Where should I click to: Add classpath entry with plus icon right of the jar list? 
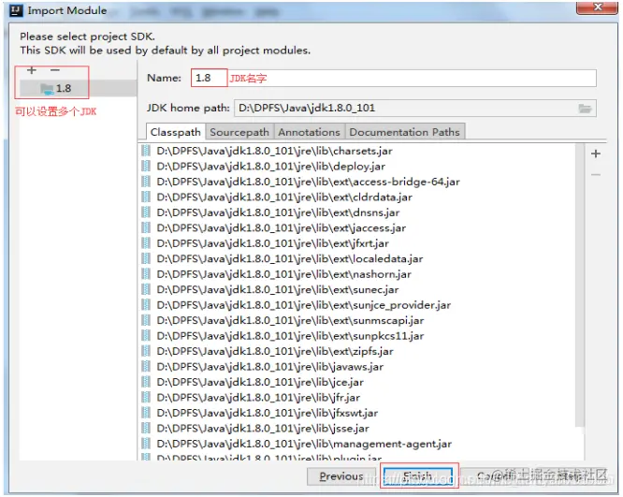tap(596, 153)
